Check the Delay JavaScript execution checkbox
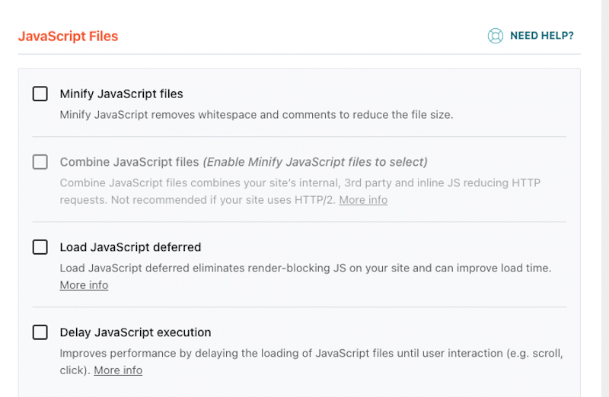This screenshot has height=397, width=609. click(x=40, y=332)
